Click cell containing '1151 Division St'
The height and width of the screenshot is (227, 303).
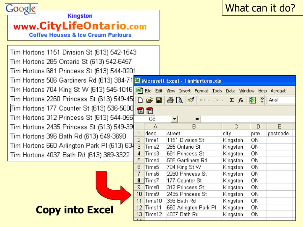[x=194, y=140]
